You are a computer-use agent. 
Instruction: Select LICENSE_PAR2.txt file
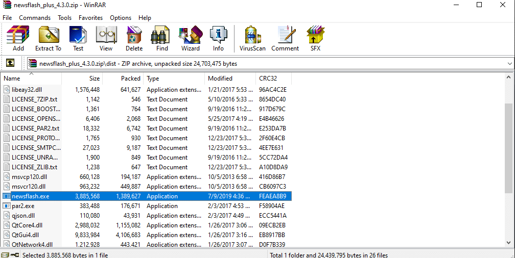(35, 128)
